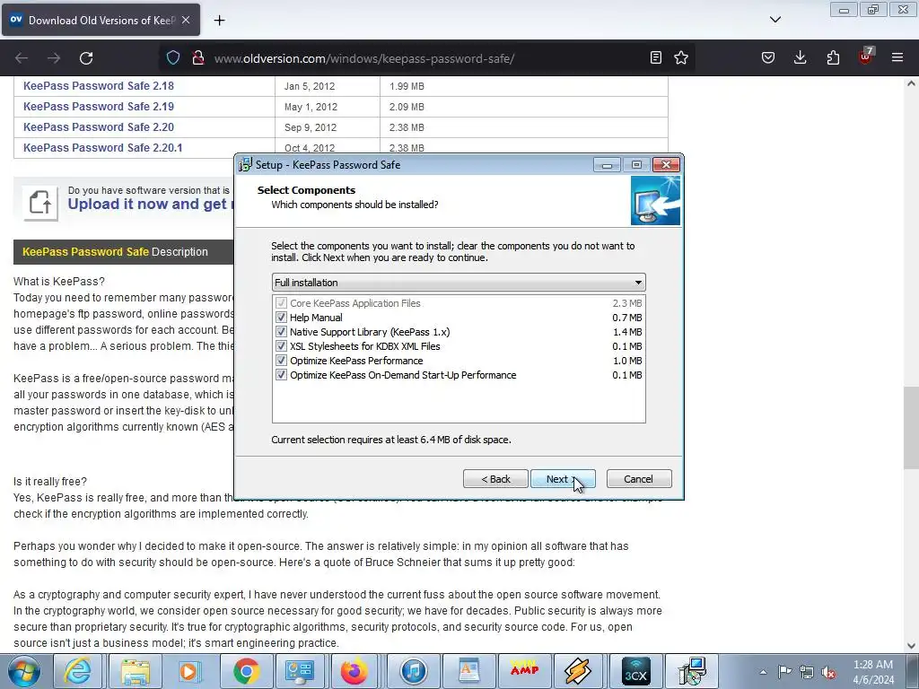Click the network tray icon
This screenshot has width=919, height=689.
click(x=807, y=672)
